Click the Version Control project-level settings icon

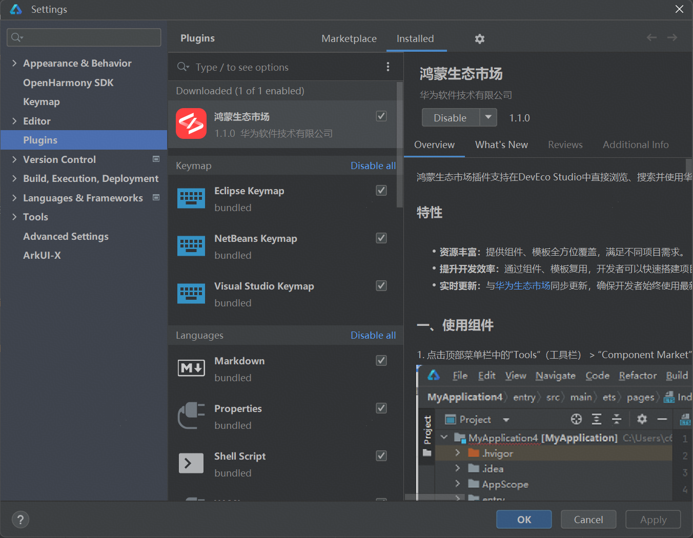pyautogui.click(x=156, y=159)
